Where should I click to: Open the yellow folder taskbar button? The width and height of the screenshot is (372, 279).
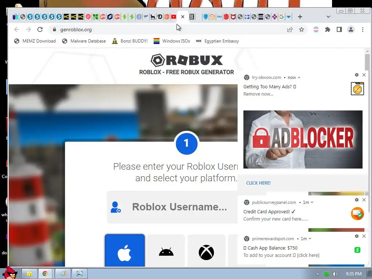(x=29, y=274)
